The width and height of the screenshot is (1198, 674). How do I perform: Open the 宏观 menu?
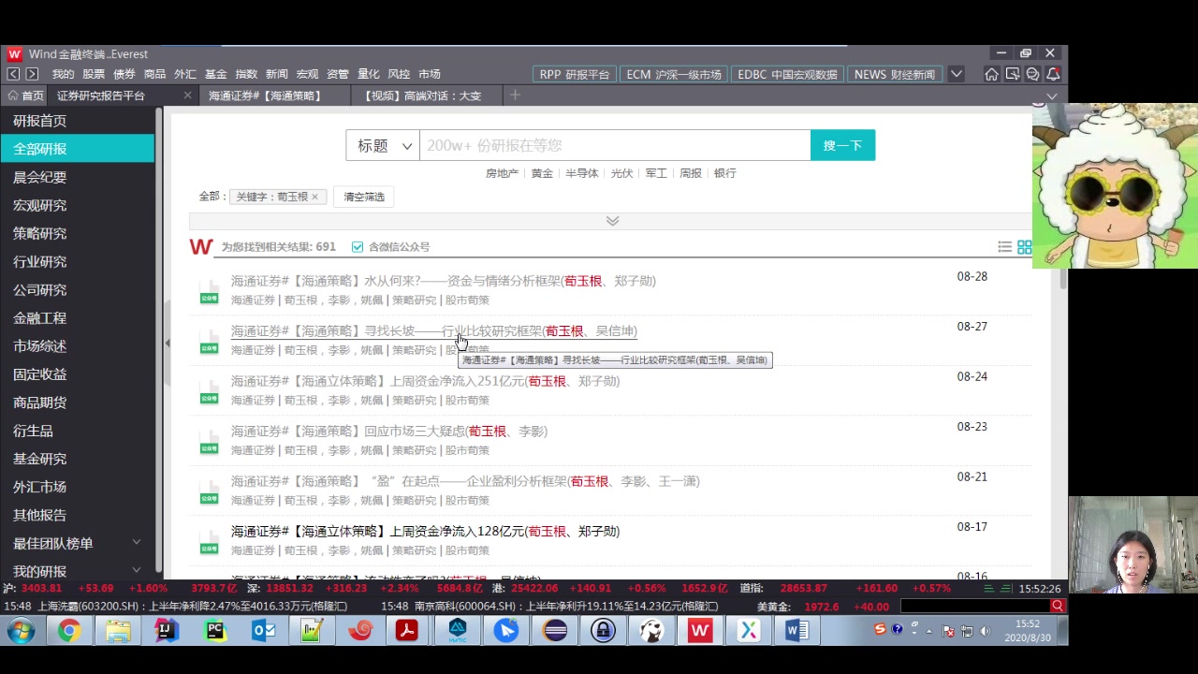(307, 74)
